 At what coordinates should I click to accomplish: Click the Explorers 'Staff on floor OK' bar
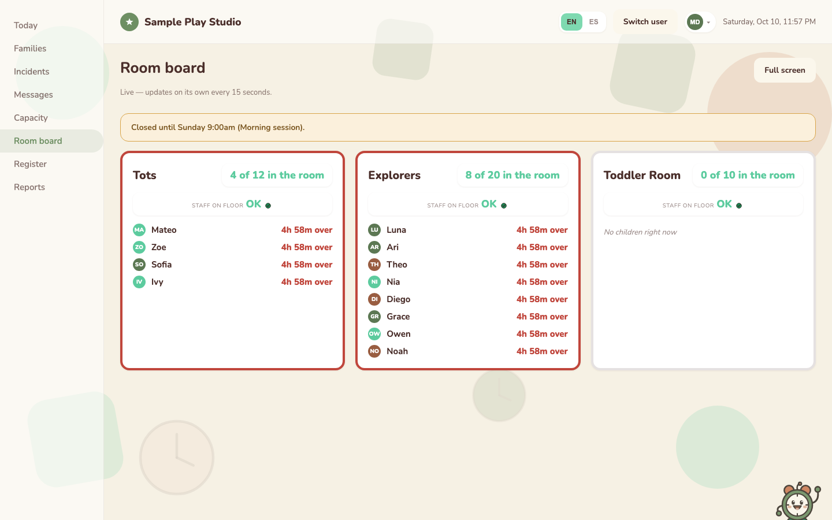pos(468,205)
